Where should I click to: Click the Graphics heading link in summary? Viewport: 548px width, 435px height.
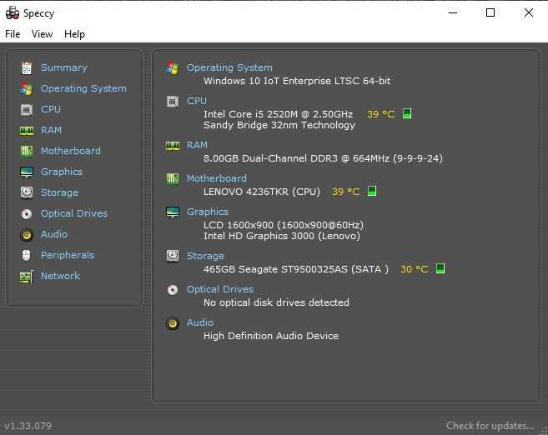click(207, 212)
